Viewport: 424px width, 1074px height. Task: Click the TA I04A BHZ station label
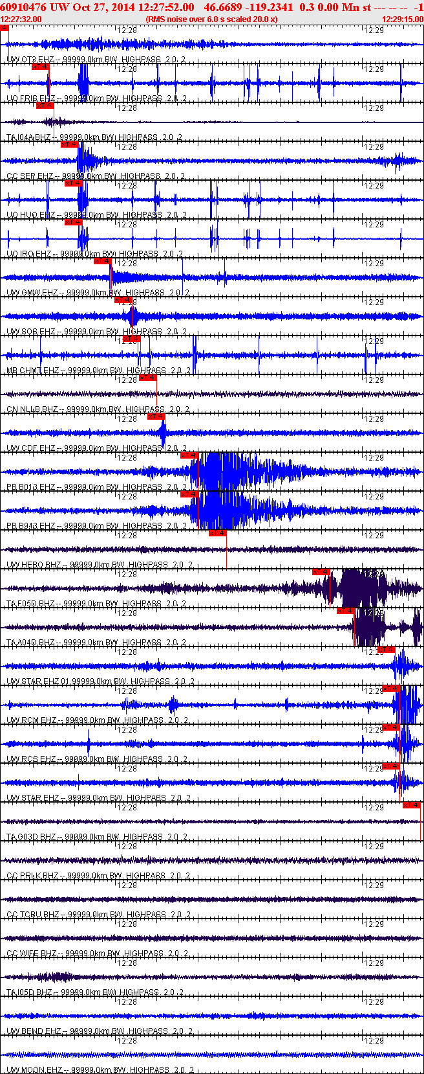coord(94,137)
